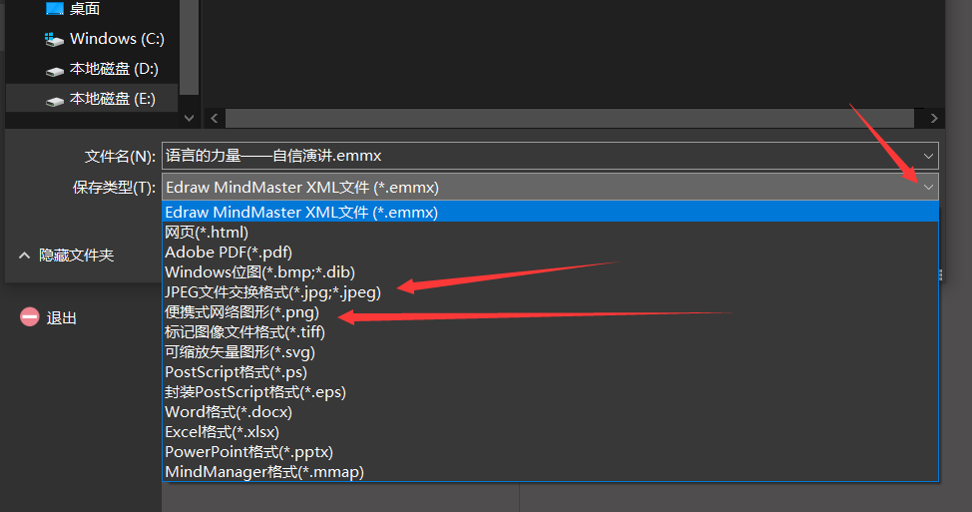Viewport: 972px width, 512px height.
Task: Click the horizontal scrollbar's left arrow
Action: [x=214, y=118]
